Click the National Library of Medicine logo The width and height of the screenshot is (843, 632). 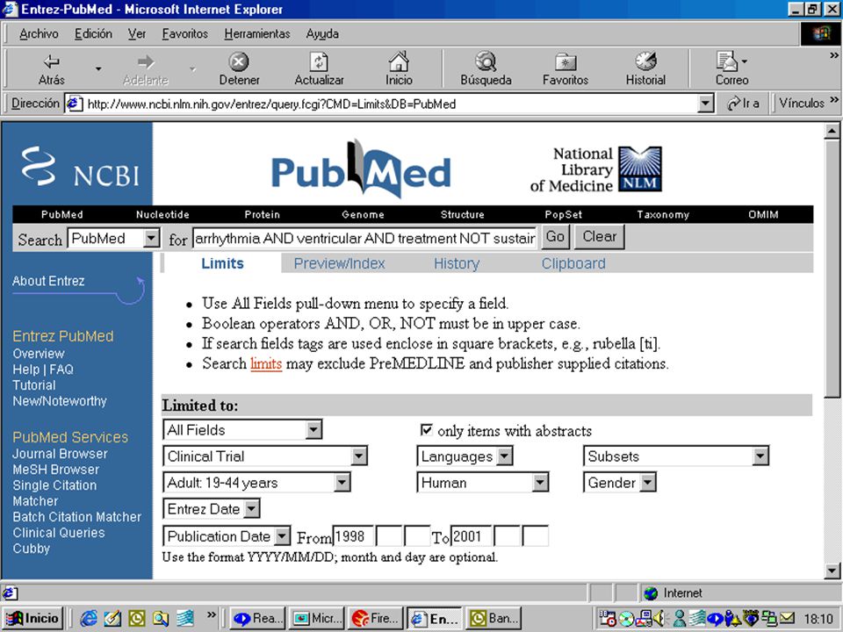point(595,169)
